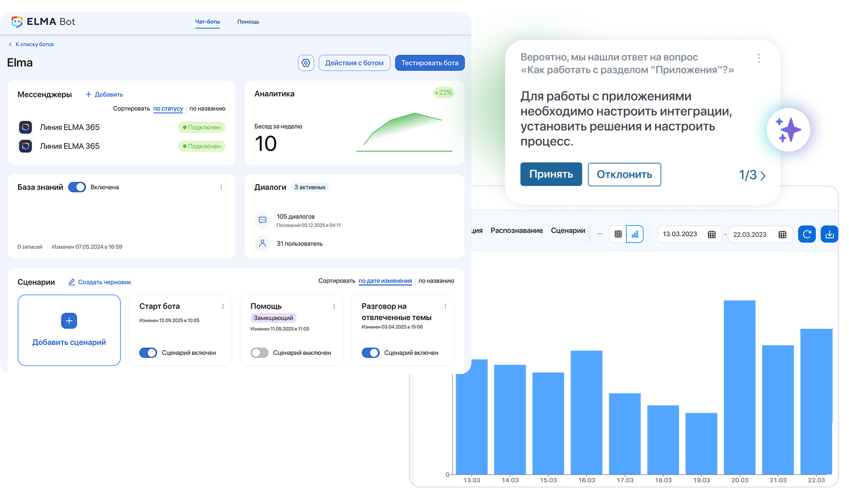This screenshot has height=488, width=849.
Task: Toggle Разговор на отвлеченные темы scenario switch
Action: point(371,353)
